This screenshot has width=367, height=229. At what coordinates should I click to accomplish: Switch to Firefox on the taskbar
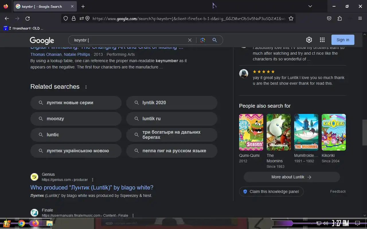pos(35,223)
